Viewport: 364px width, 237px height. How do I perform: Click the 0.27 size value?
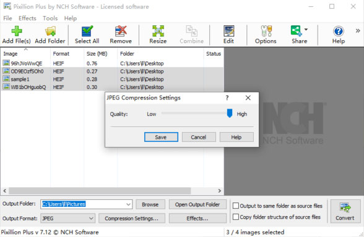pos(92,72)
